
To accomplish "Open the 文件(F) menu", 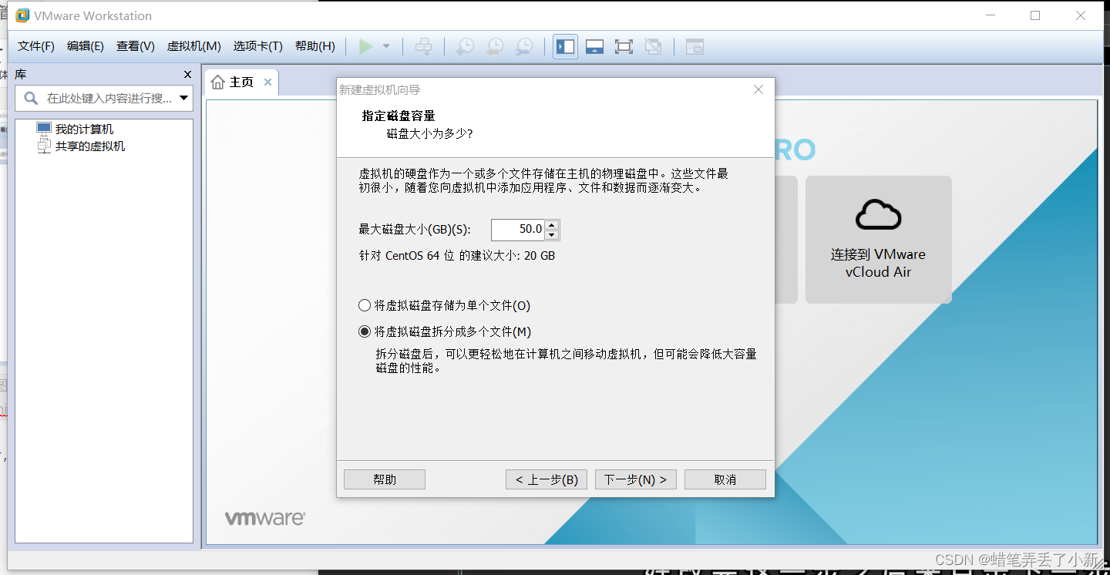I will tap(36, 46).
